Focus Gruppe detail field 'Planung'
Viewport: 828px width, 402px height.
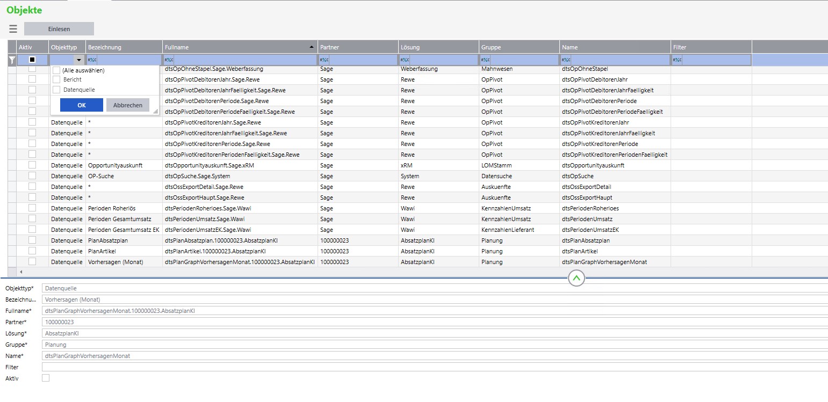(x=435, y=345)
